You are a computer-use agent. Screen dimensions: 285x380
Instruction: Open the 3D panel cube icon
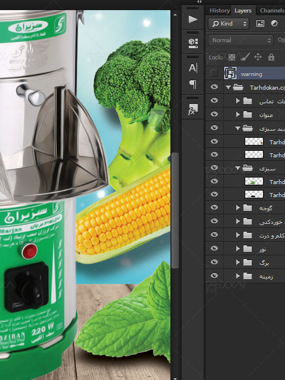pos(193,43)
